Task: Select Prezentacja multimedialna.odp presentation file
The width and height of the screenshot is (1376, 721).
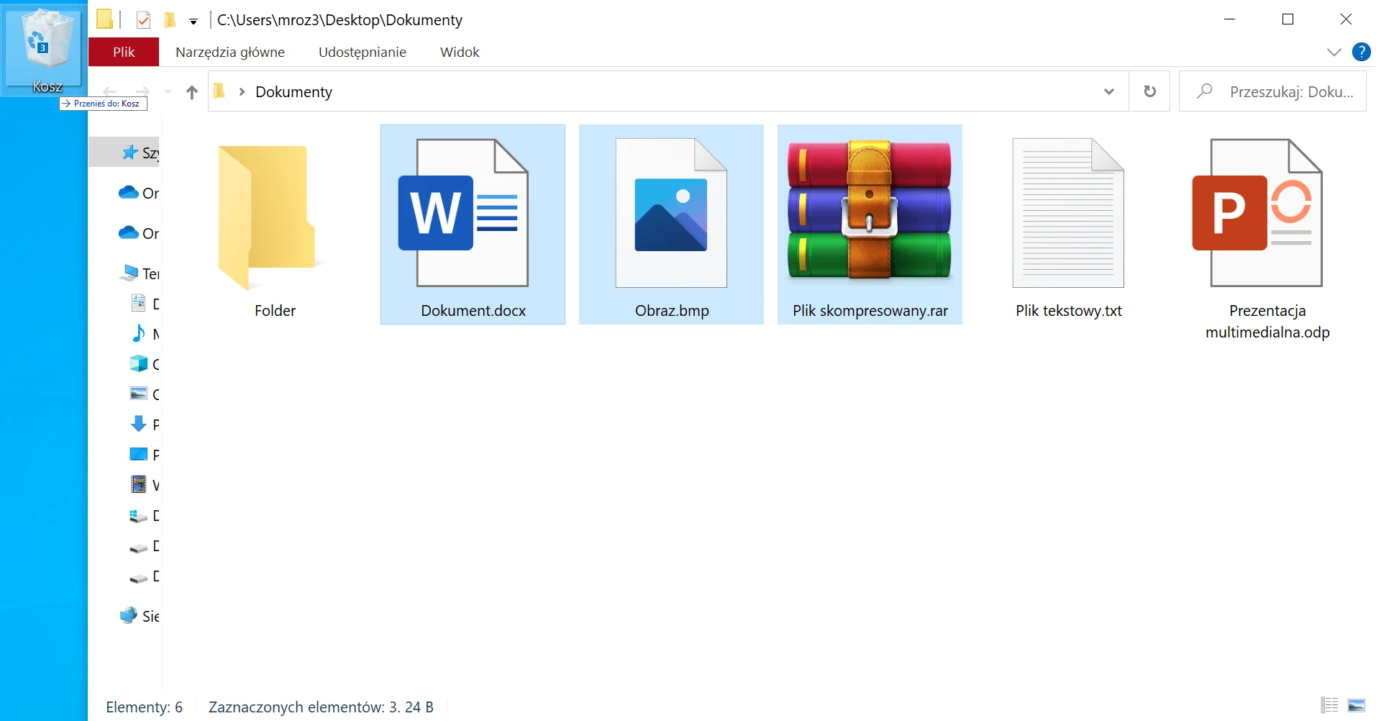Action: point(1267,235)
